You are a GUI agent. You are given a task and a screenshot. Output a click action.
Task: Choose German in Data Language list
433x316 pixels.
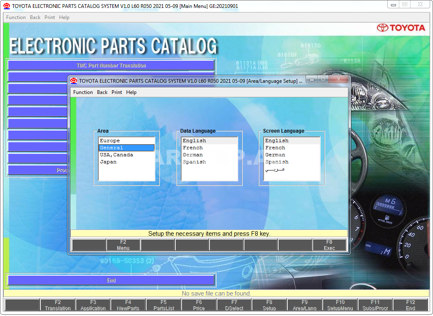(x=209, y=155)
